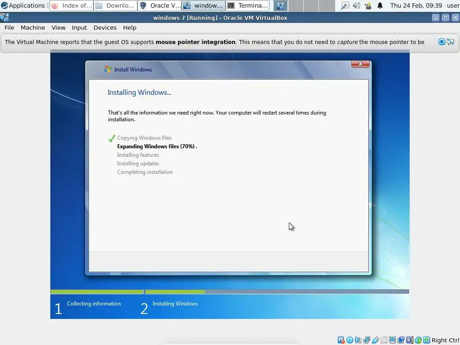This screenshot has width=460, height=345.
Task: Switch to the 'Index of...' browser window
Action: (x=71, y=5)
